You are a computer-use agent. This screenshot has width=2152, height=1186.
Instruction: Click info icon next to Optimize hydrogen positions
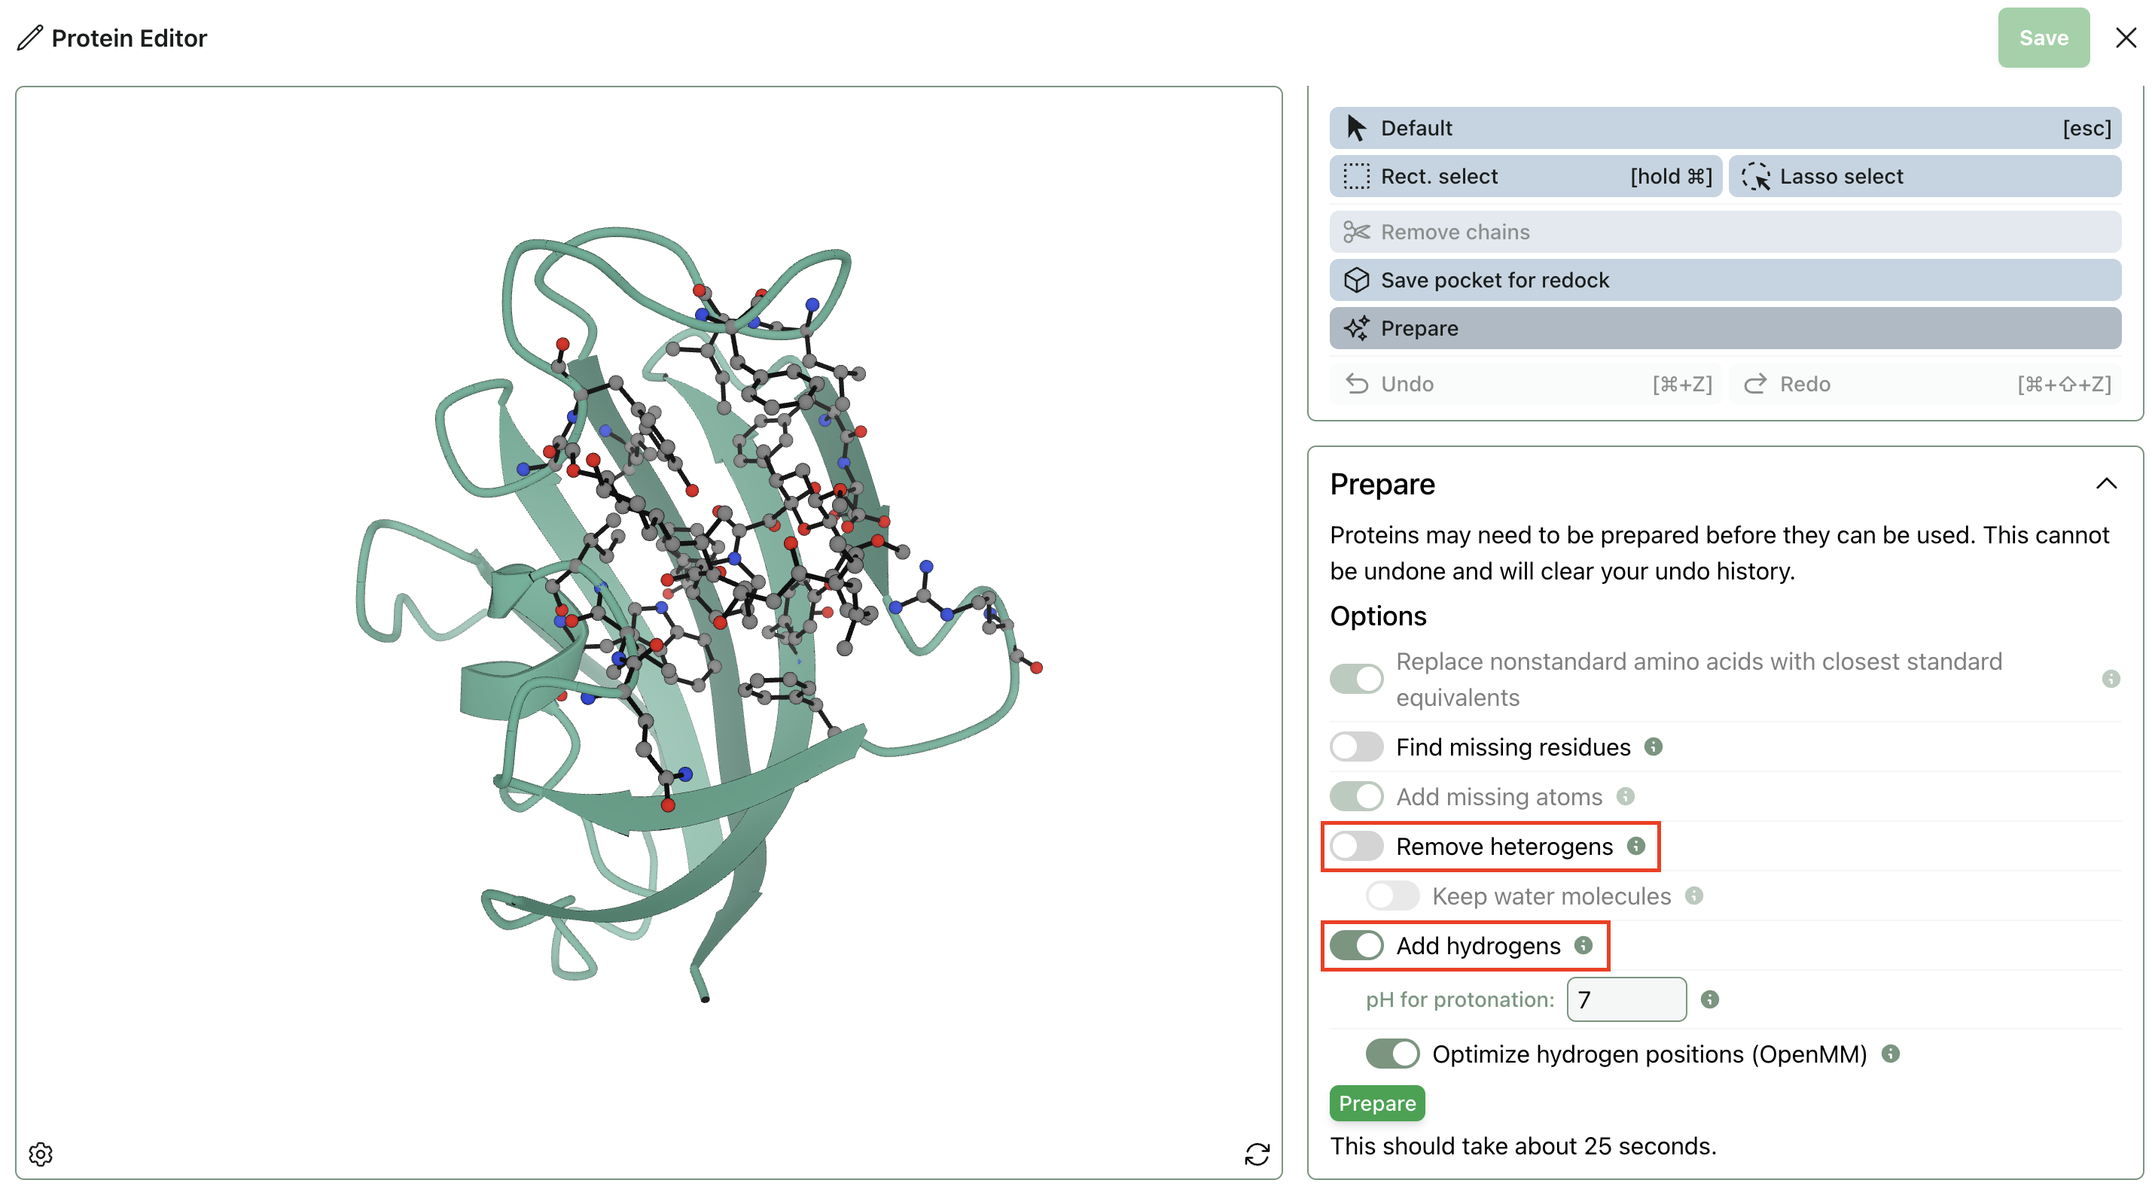pos(1890,1054)
